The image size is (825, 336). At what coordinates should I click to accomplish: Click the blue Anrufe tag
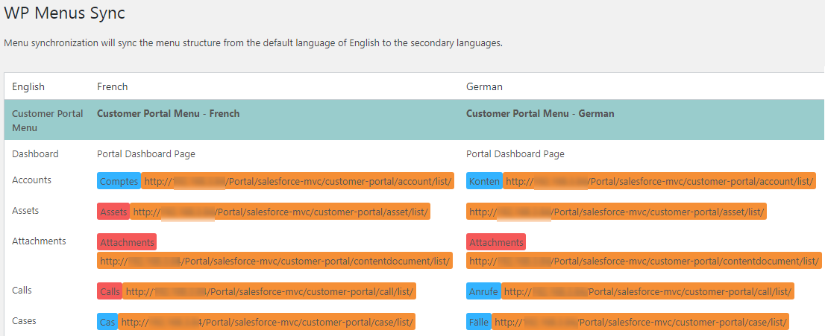[x=483, y=291]
